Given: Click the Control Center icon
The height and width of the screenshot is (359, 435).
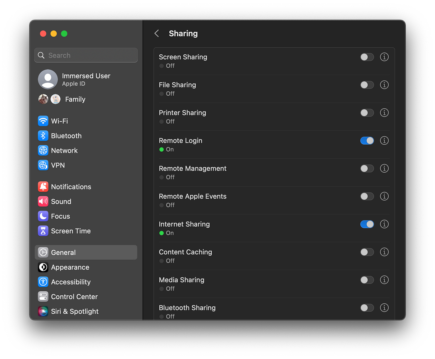Looking at the screenshot, I should (43, 297).
